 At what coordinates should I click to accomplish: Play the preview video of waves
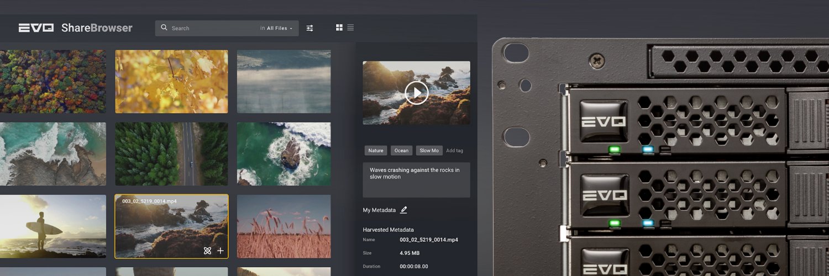416,93
